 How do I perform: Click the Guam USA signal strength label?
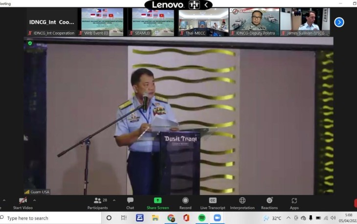coord(37,192)
